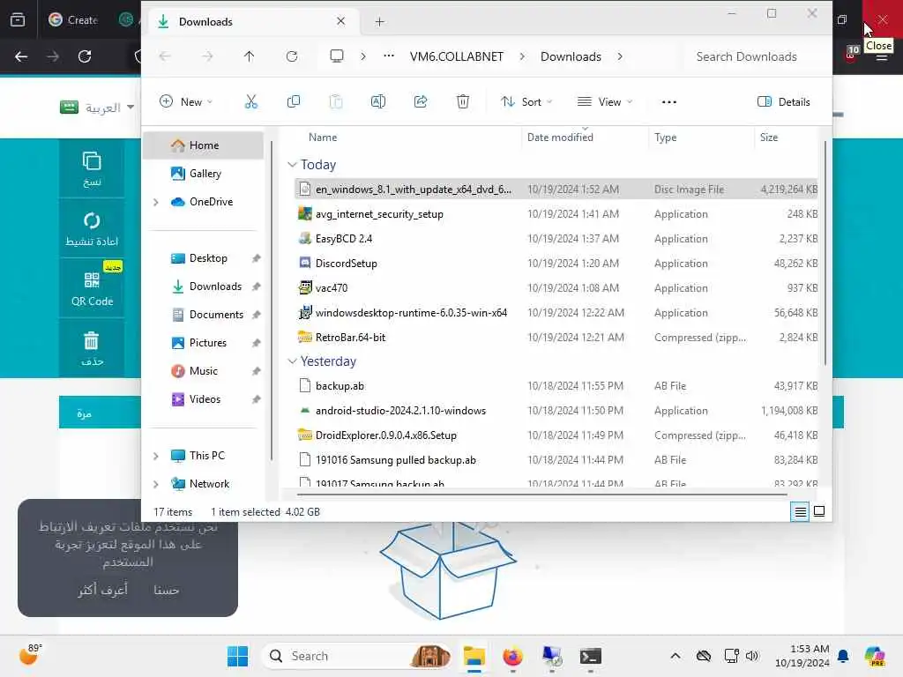Click the horizontal scrollbar of the file list
Viewport: 903px width, 677px height.
541,494
